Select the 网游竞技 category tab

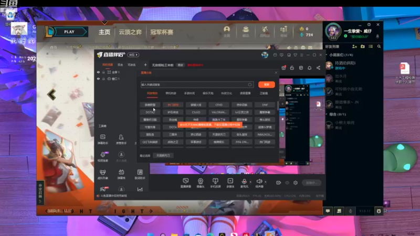[x=152, y=93]
